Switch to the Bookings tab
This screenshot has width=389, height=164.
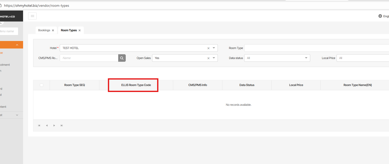pos(44,30)
